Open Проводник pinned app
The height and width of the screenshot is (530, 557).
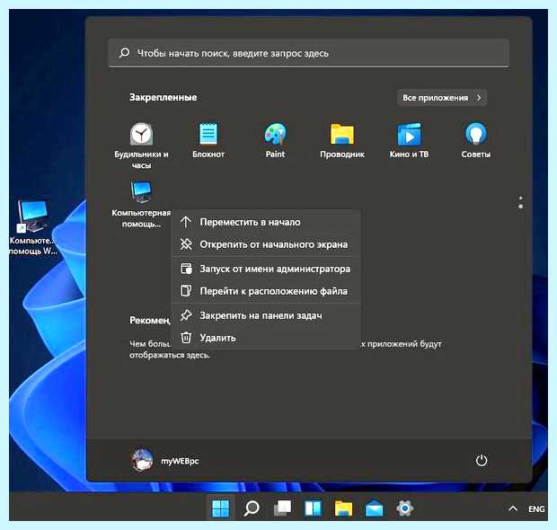coord(342,140)
